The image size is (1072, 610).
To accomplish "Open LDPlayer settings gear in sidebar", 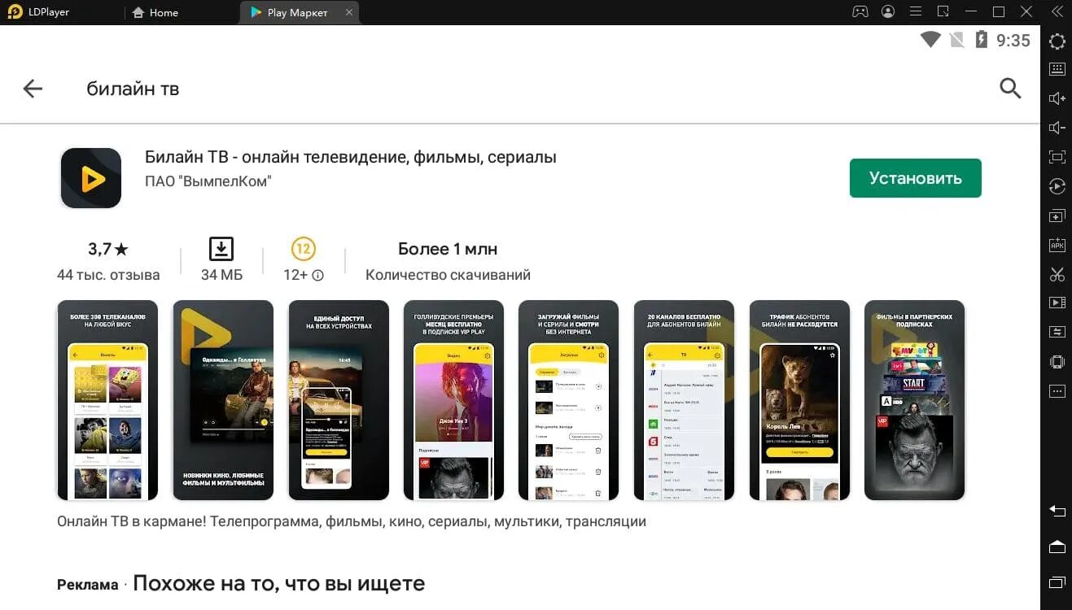I will pos(1057,42).
